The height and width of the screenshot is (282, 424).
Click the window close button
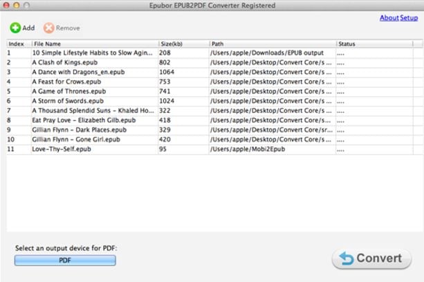coord(6,5)
